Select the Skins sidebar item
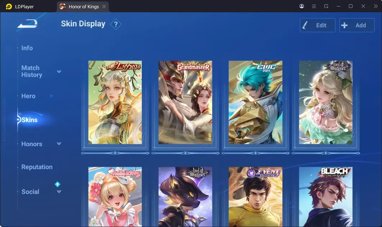The image size is (382, 227). pos(30,120)
